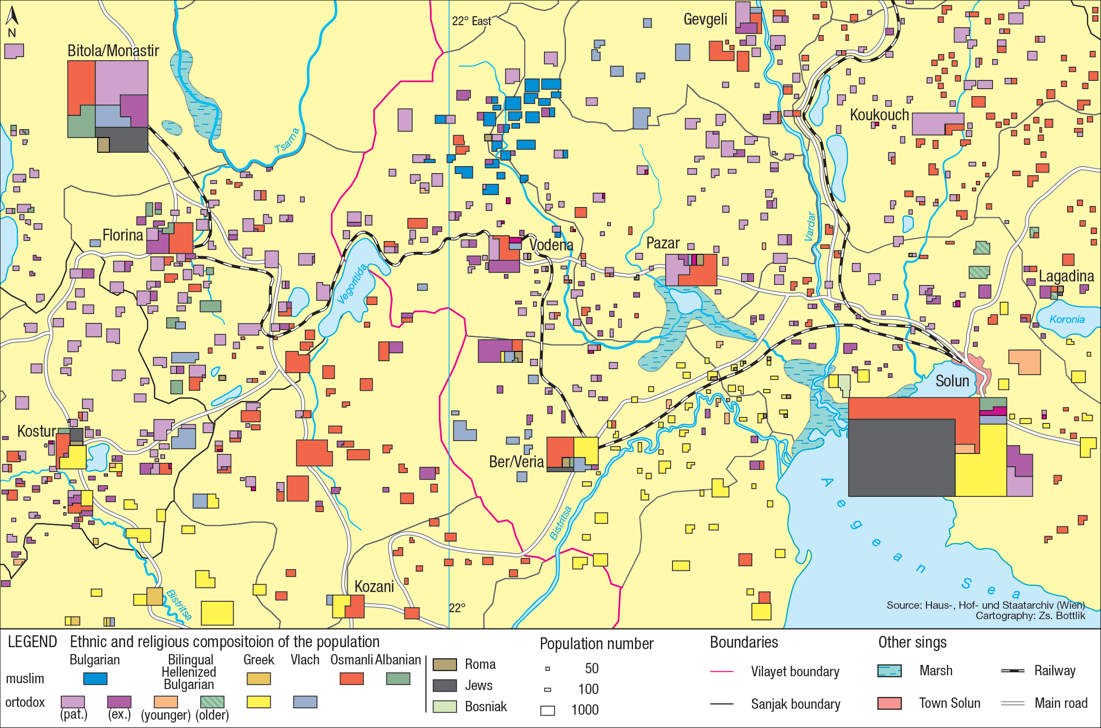The image size is (1101, 728).
Task: Select the 100 population square symbol
Action: point(547,690)
